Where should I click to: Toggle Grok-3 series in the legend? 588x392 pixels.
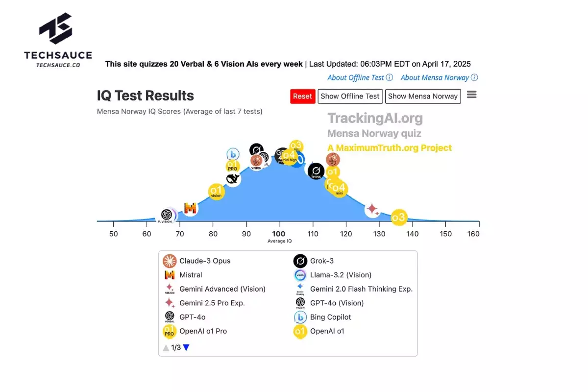[314, 261]
